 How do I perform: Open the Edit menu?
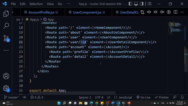point(23,4)
